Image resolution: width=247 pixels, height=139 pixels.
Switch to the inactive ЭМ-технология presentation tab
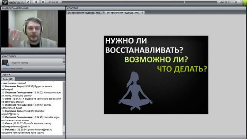[86, 13]
